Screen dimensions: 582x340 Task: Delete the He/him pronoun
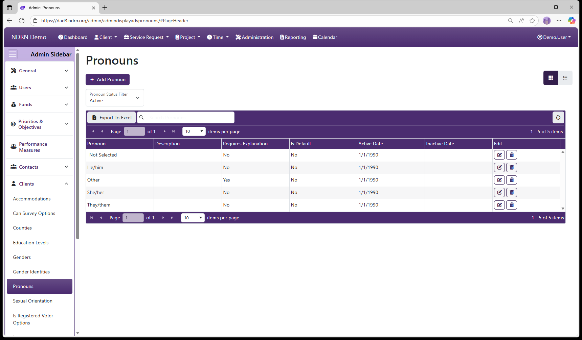[x=511, y=167]
